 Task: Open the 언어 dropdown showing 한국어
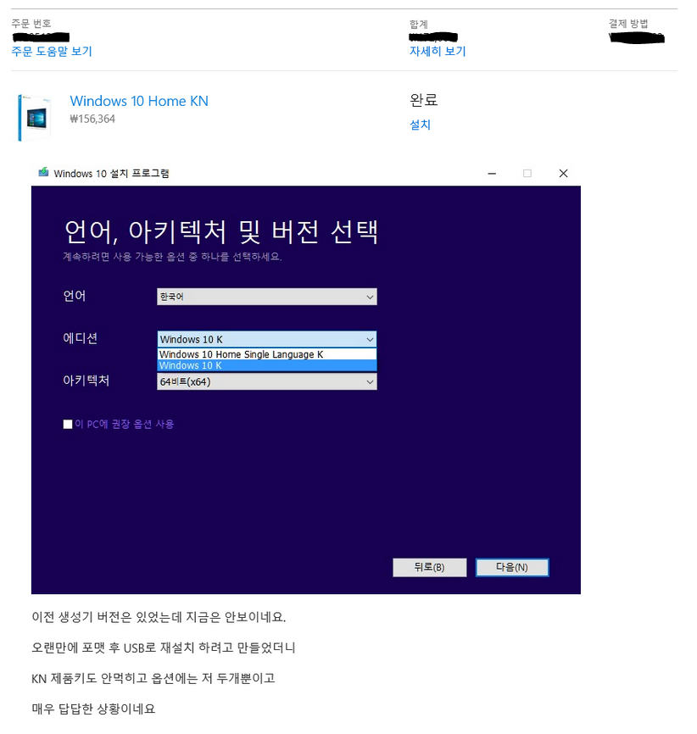(267, 297)
